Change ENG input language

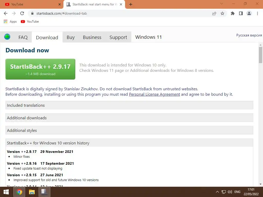pos(237,192)
